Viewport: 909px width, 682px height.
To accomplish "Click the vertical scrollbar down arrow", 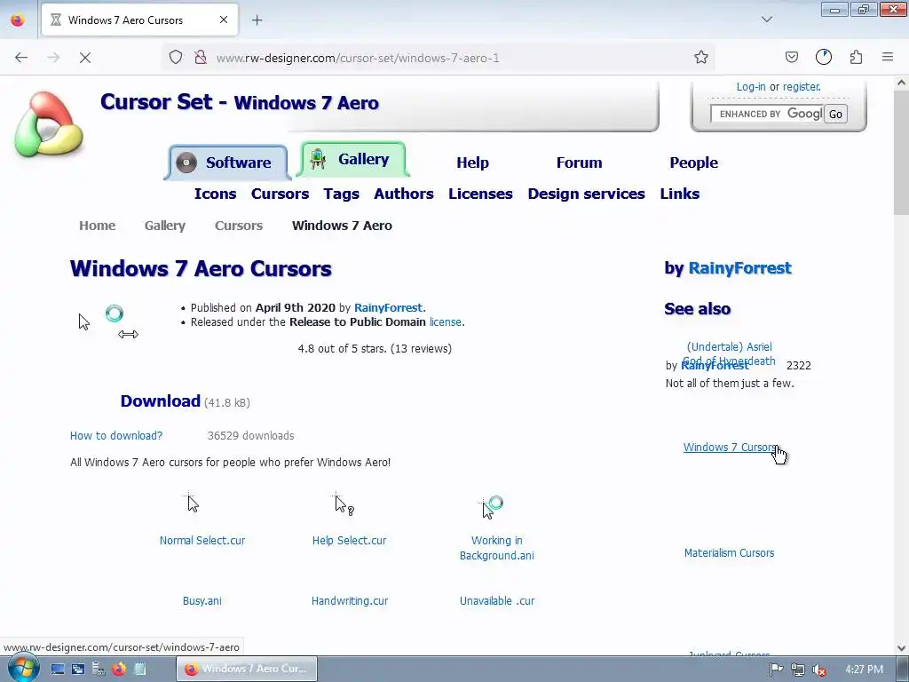I will (901, 647).
